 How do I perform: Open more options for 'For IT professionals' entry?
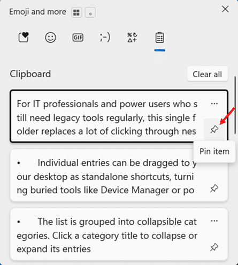click(214, 104)
